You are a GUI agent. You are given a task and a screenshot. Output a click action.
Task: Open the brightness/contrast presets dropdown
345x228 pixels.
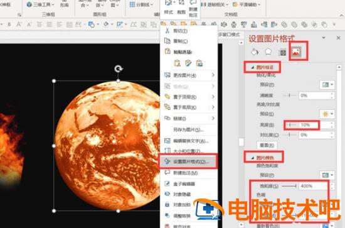click(x=327, y=114)
